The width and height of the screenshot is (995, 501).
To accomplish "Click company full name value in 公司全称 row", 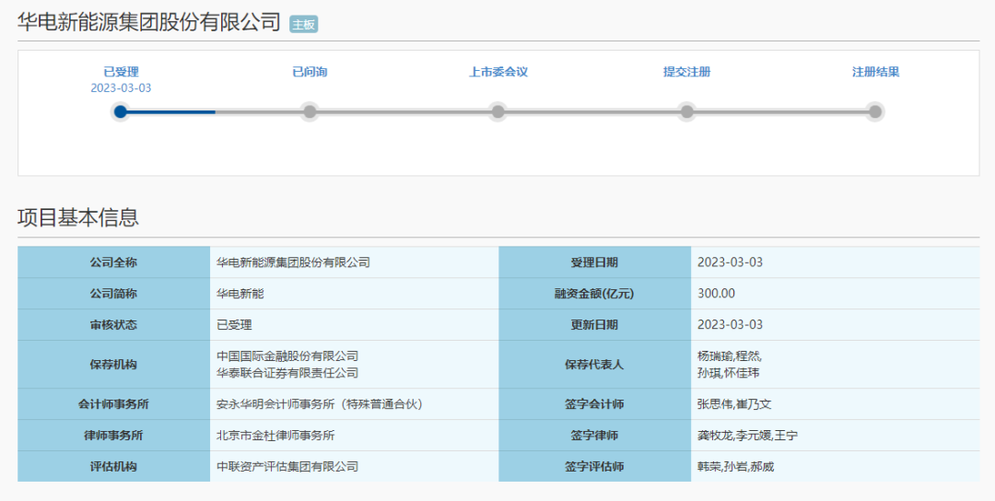I will point(293,262).
